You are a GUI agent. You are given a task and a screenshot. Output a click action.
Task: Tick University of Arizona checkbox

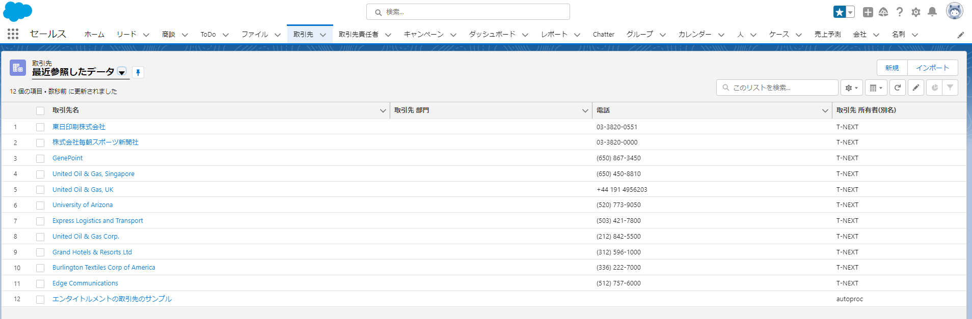[40, 206]
